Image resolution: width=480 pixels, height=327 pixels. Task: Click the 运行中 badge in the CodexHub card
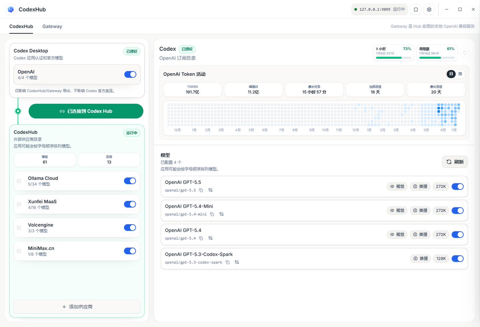pyautogui.click(x=132, y=133)
